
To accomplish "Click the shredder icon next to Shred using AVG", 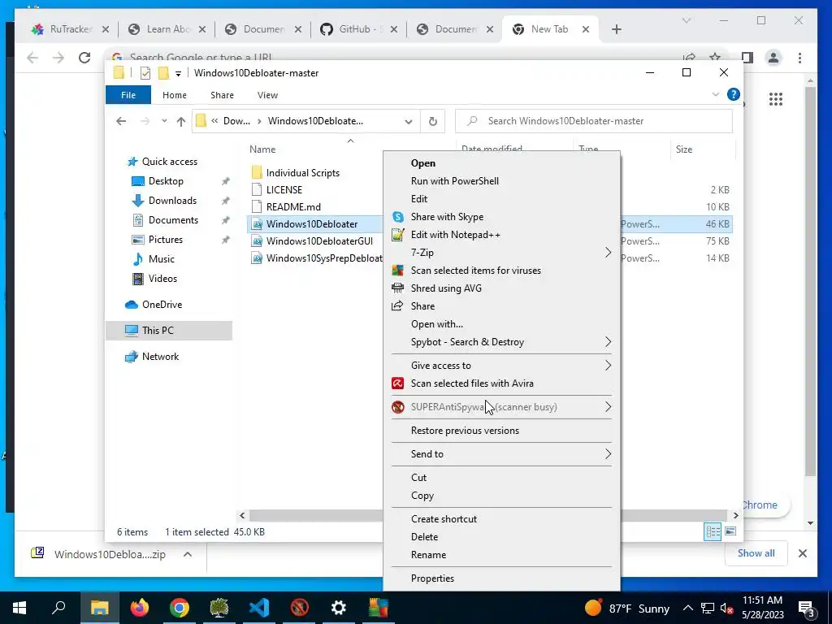I will [397, 288].
